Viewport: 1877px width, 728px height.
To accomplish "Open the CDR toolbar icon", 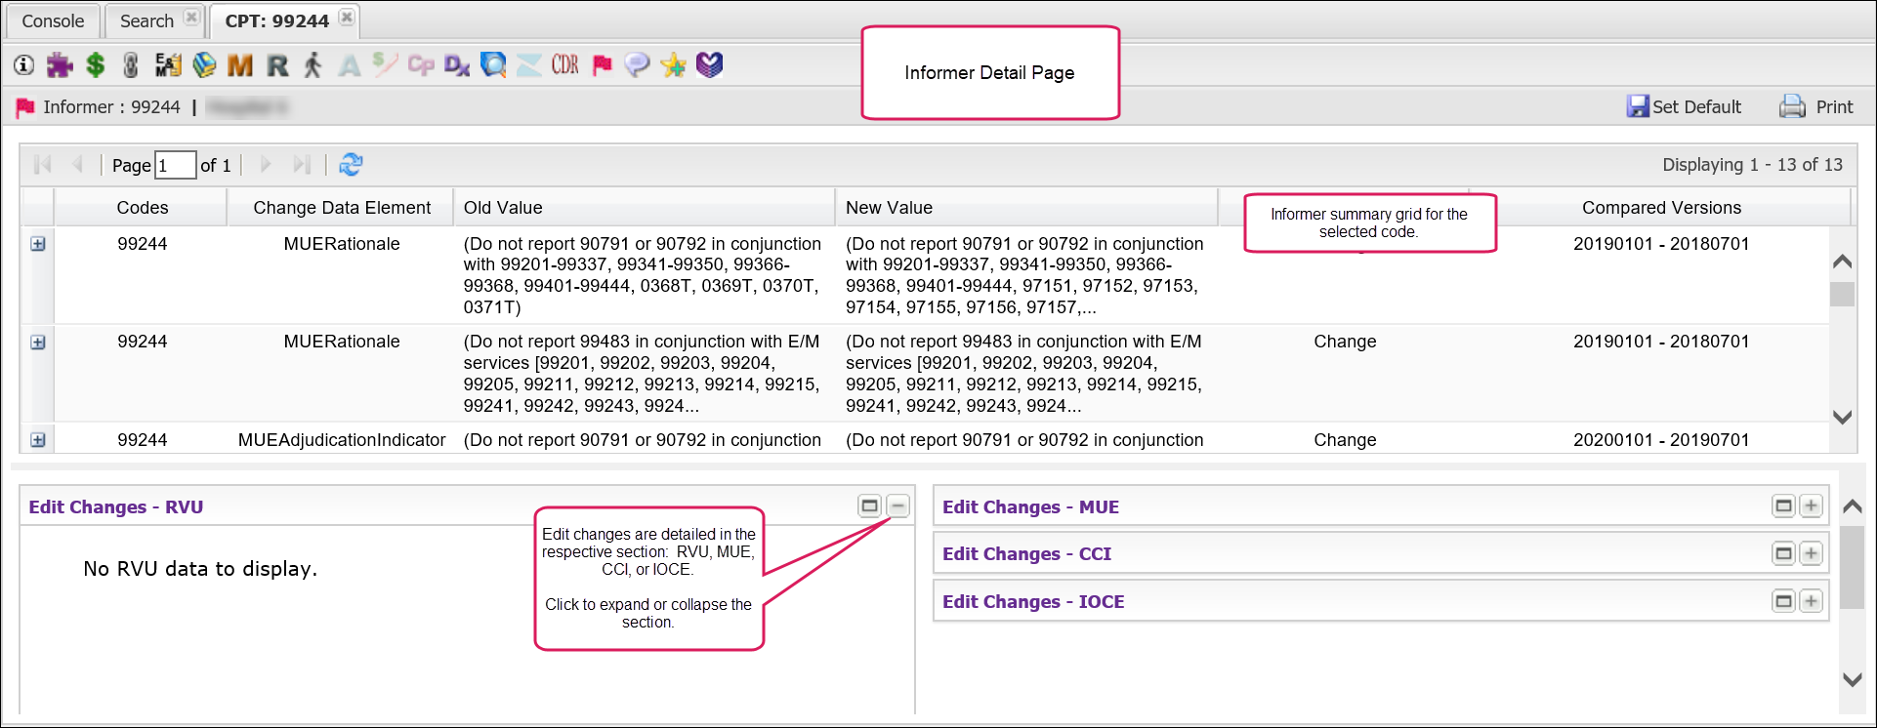I will (x=564, y=65).
